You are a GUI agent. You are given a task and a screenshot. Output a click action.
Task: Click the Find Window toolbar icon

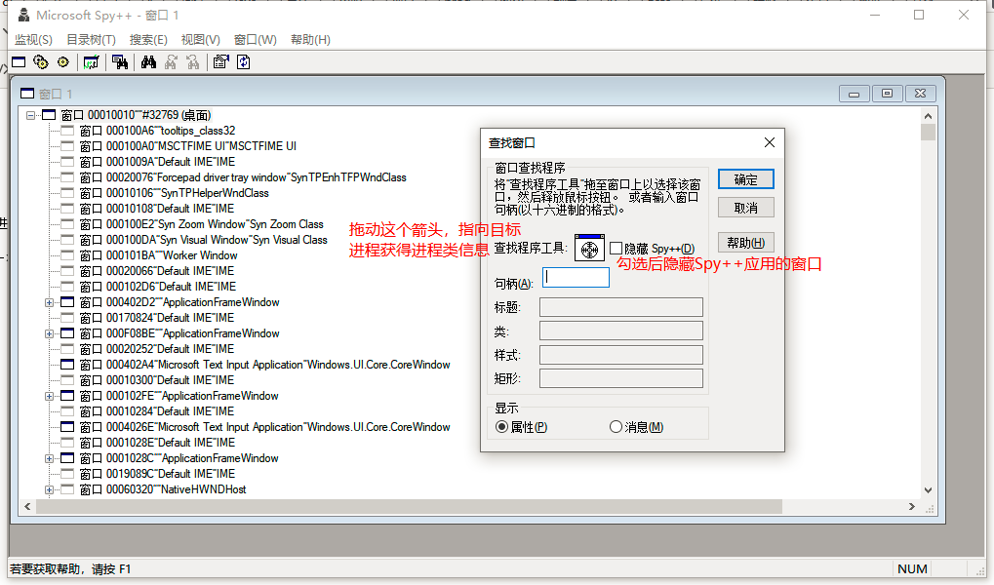pos(120,62)
